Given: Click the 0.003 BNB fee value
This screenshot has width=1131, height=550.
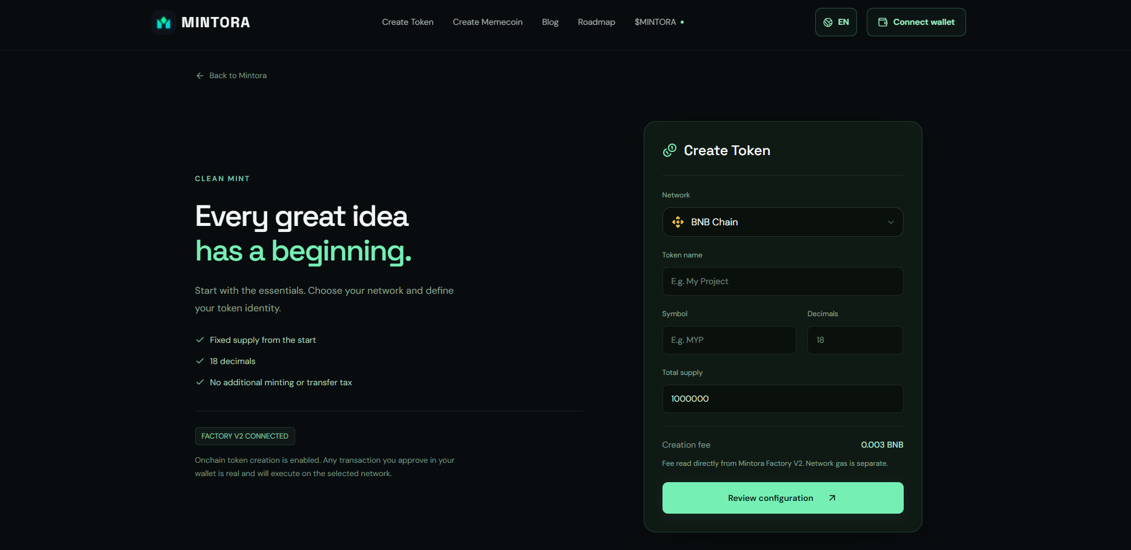Looking at the screenshot, I should tap(882, 445).
